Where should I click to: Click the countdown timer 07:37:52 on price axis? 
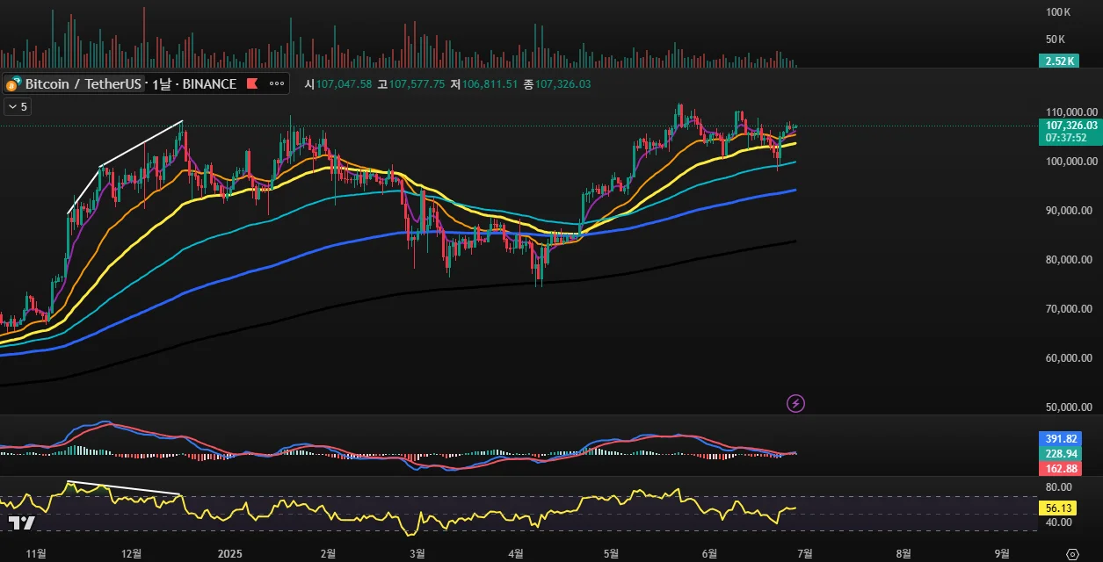pyautogui.click(x=1065, y=138)
